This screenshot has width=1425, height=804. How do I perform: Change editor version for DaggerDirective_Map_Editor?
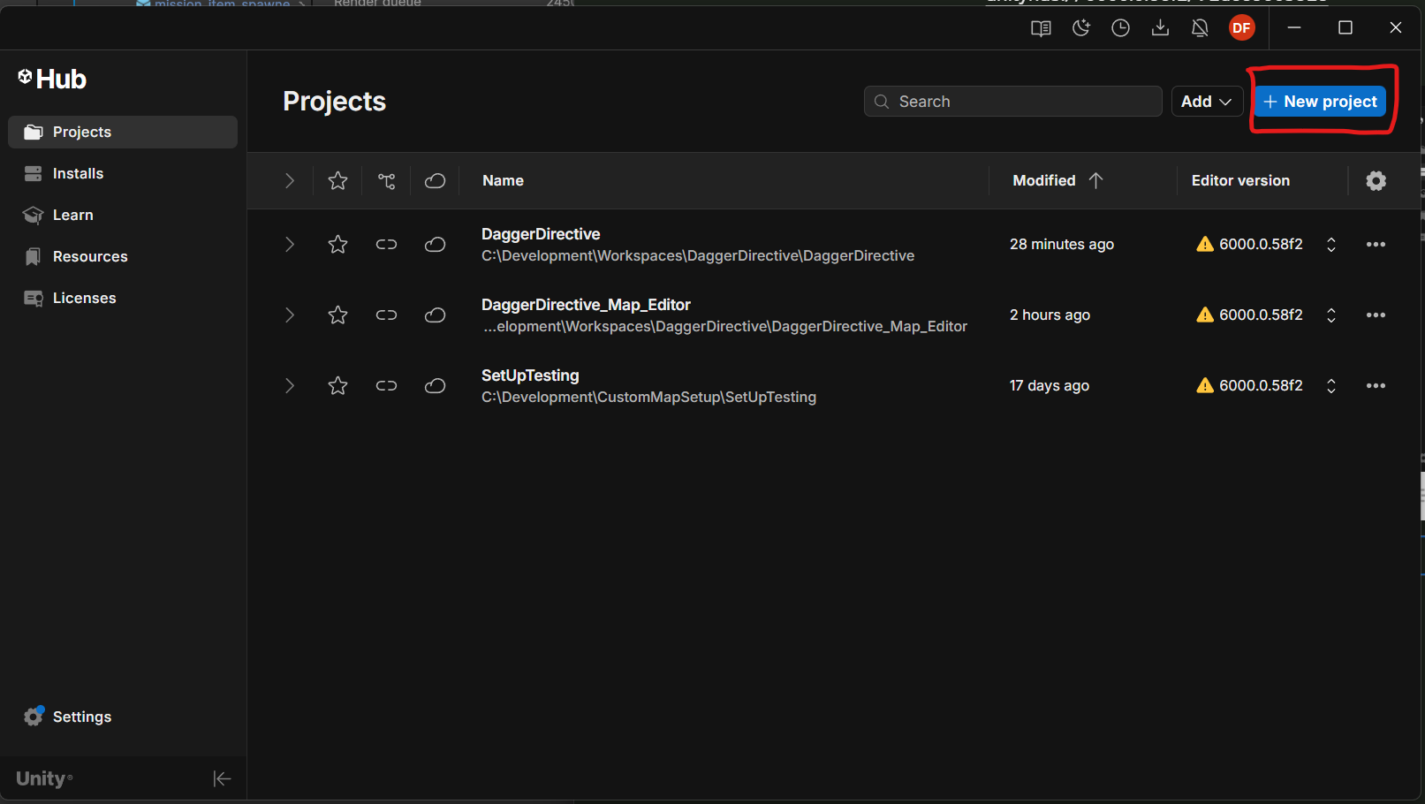[x=1331, y=315]
